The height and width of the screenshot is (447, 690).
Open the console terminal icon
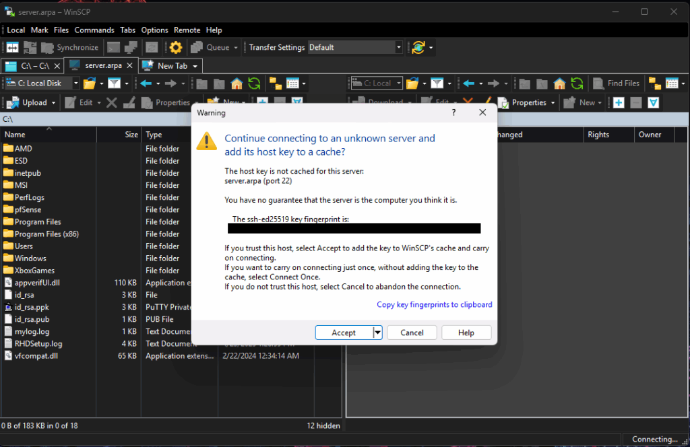[113, 47]
